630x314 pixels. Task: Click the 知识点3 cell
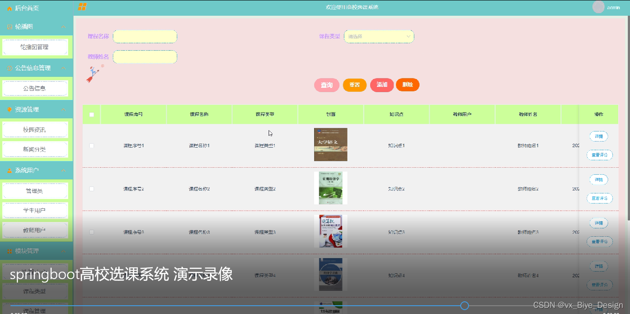tap(396, 232)
